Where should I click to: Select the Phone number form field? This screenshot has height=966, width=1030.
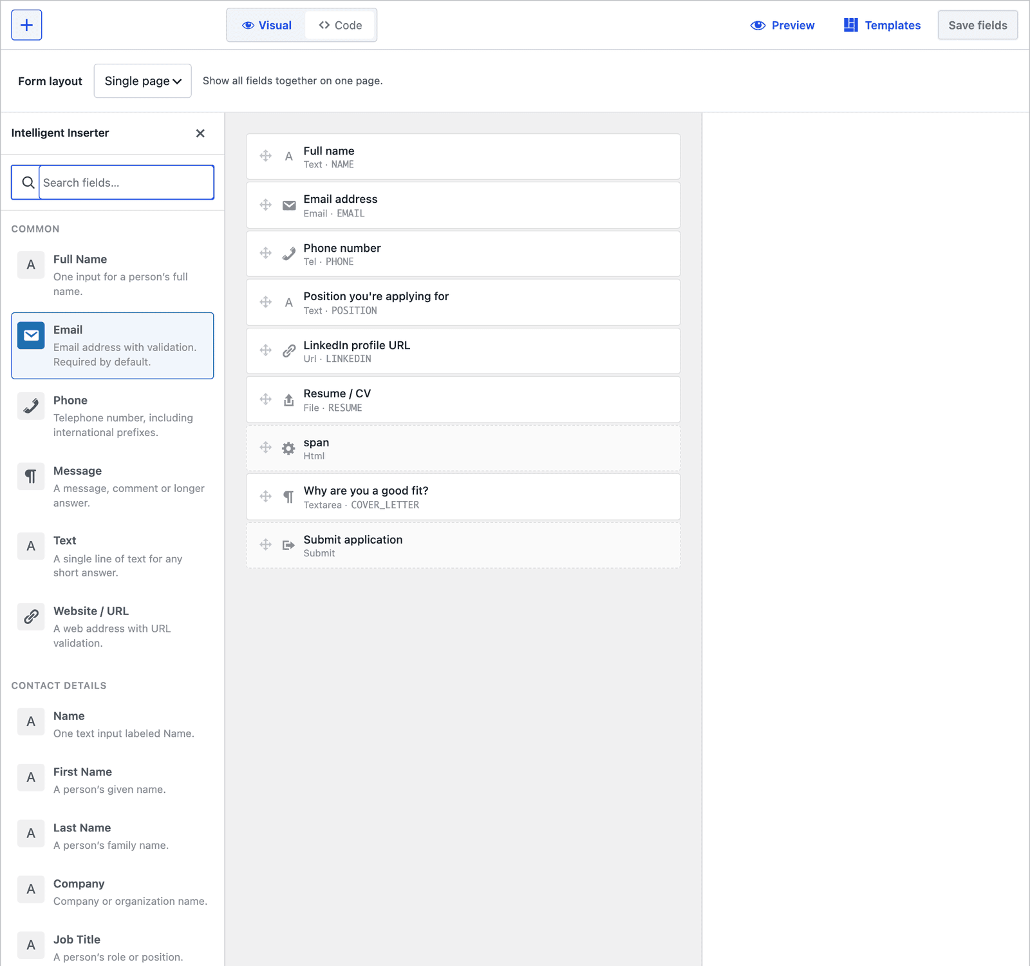click(x=464, y=254)
